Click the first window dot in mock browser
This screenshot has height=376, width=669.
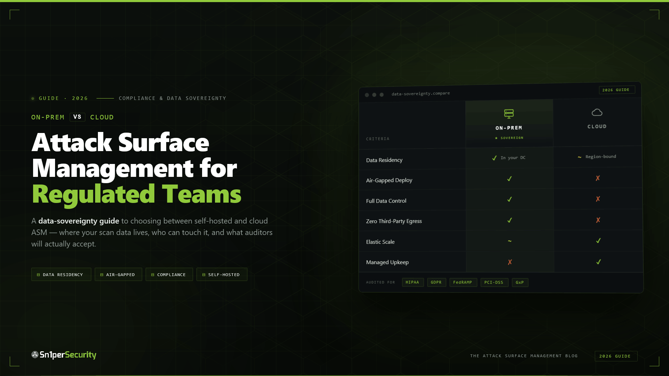click(367, 95)
